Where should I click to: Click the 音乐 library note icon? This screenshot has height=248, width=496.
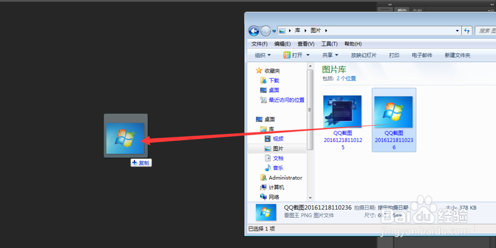tap(268, 168)
